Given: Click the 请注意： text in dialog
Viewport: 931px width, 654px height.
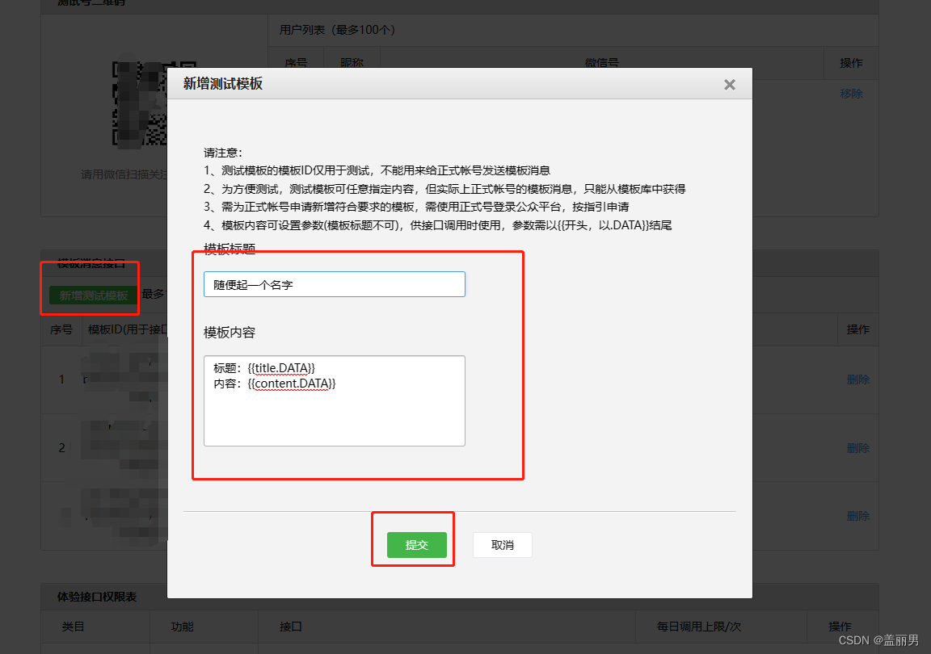Looking at the screenshot, I should coord(223,153).
